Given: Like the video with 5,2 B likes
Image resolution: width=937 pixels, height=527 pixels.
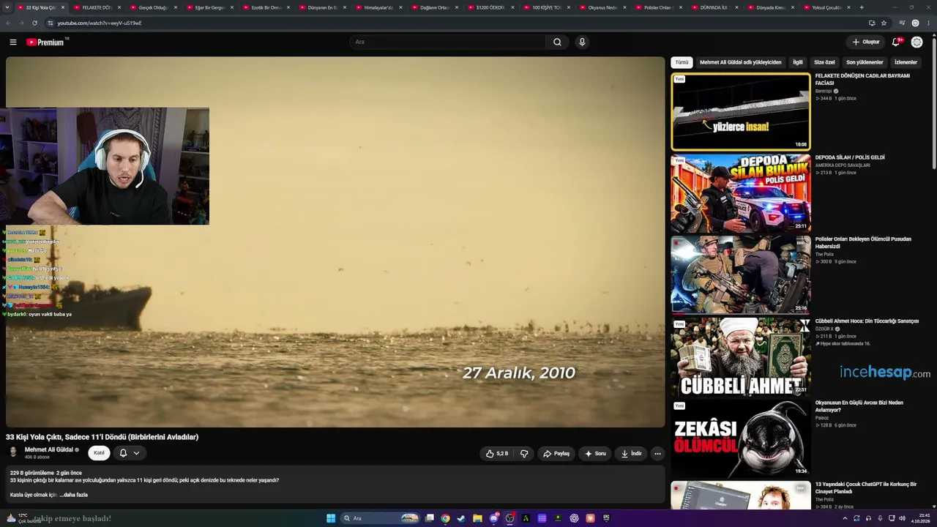Looking at the screenshot, I should (496, 454).
